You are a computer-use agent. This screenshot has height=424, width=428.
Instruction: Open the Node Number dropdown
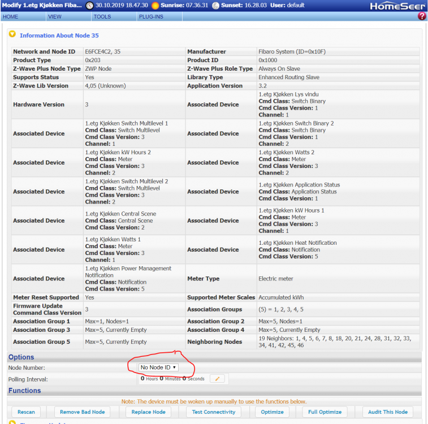pyautogui.click(x=159, y=367)
